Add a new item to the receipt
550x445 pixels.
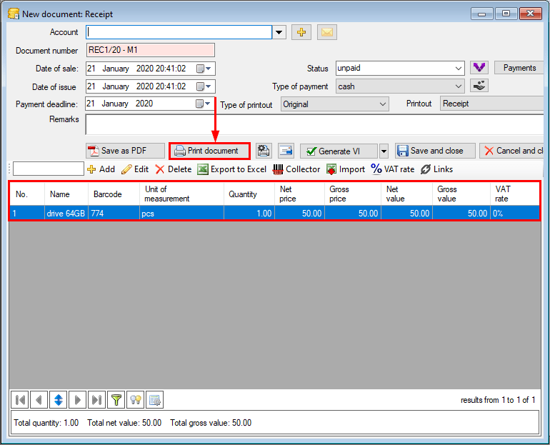[x=101, y=169]
